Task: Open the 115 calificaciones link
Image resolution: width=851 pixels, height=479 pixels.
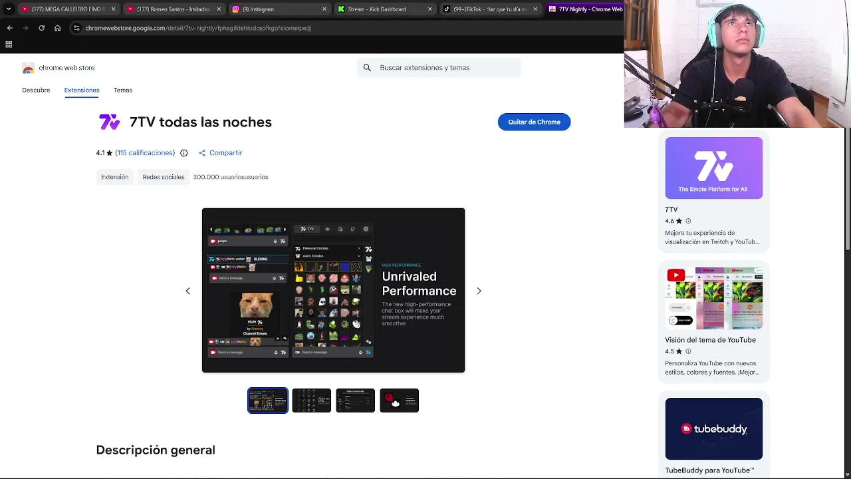Action: [x=145, y=153]
